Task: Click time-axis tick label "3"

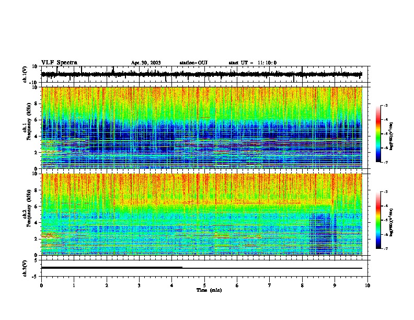Action: tap(139, 285)
